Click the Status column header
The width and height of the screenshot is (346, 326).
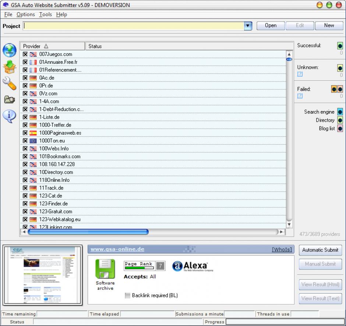click(x=190, y=46)
